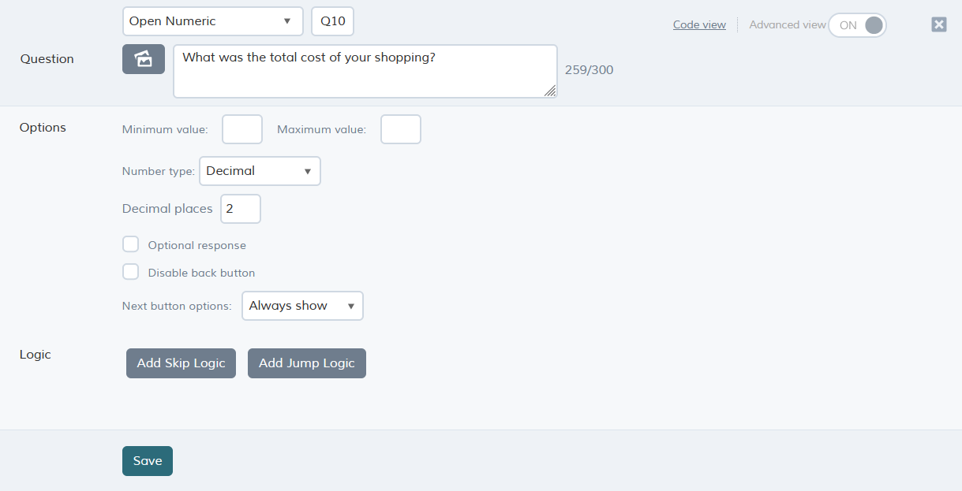Click Add Skip Logic button

[x=181, y=363]
